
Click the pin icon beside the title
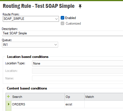[x=80, y=6]
